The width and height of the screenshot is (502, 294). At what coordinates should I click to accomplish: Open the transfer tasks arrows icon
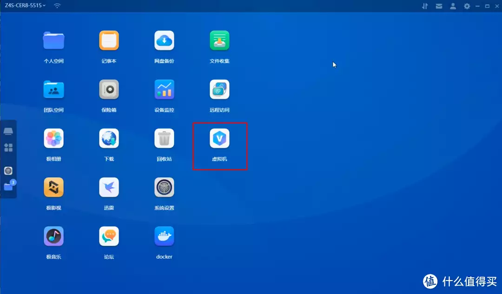pyautogui.click(x=425, y=6)
